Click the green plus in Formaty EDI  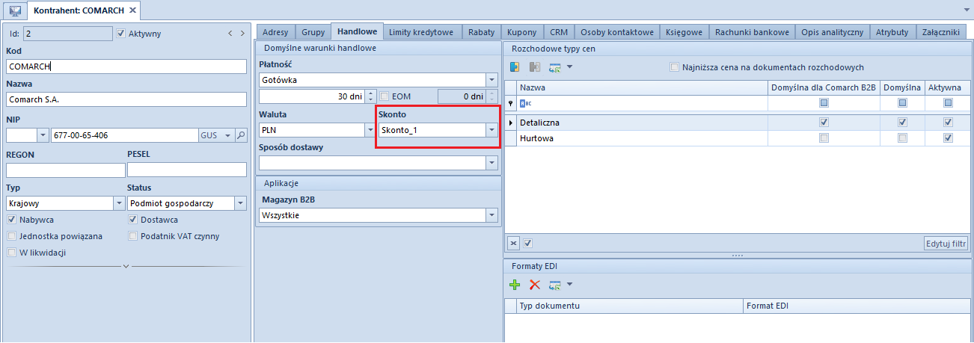[515, 285]
